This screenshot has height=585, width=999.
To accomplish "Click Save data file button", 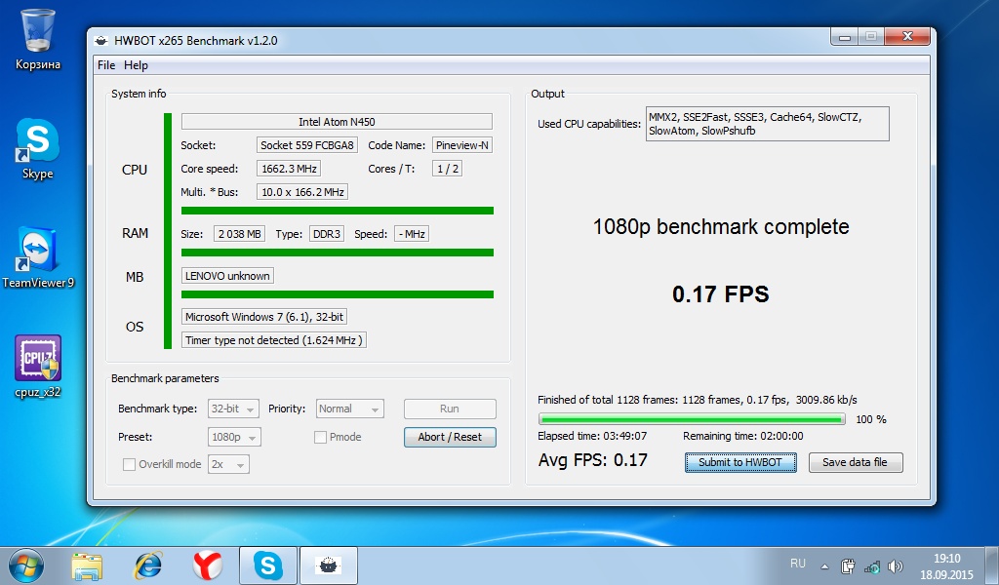I will click(856, 462).
